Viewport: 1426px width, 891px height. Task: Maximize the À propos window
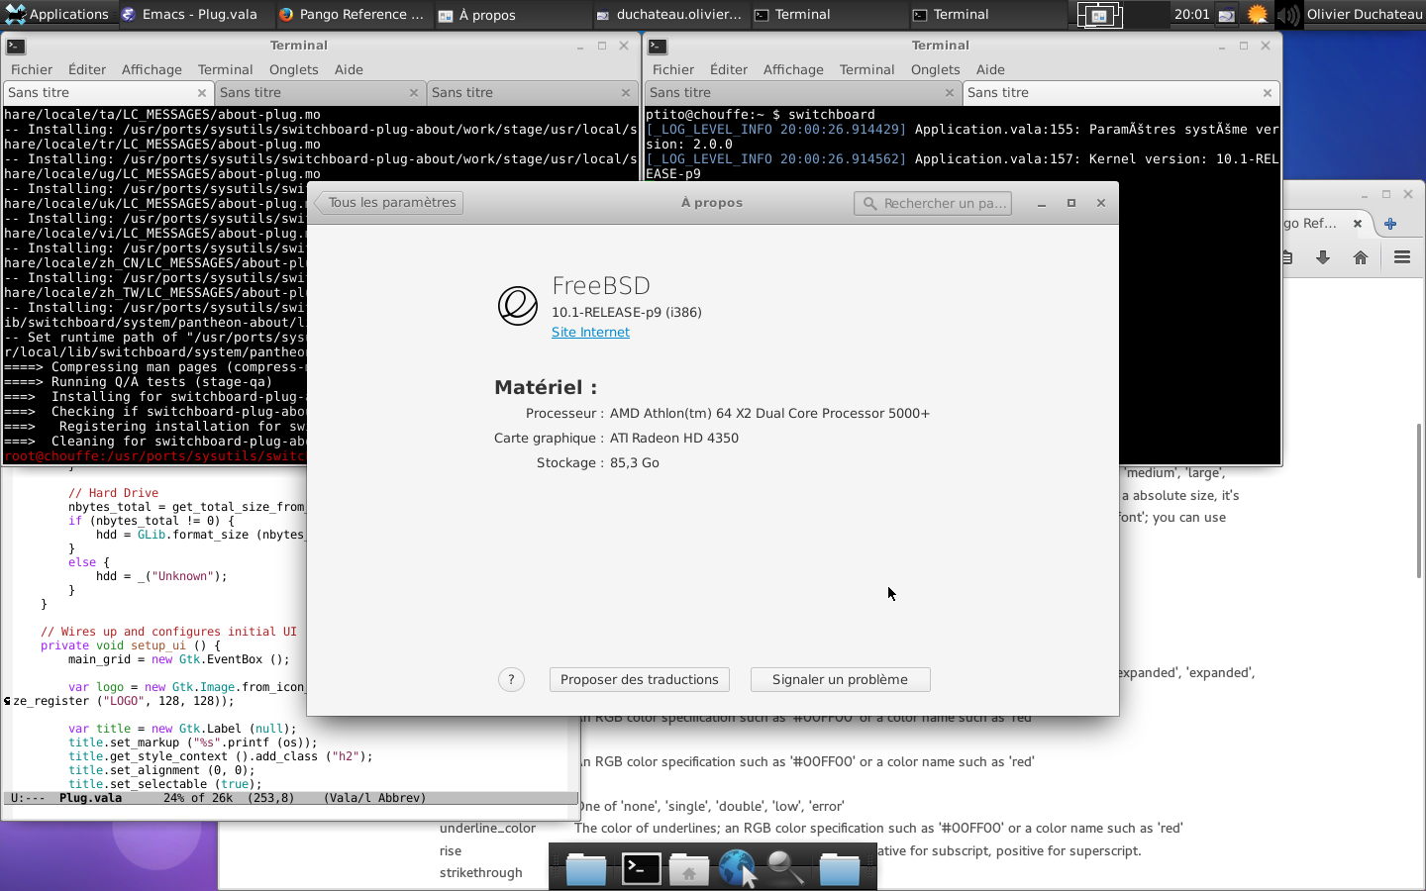tap(1071, 203)
